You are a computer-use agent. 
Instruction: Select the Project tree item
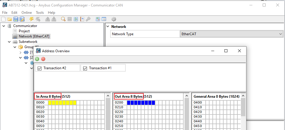point(24,31)
